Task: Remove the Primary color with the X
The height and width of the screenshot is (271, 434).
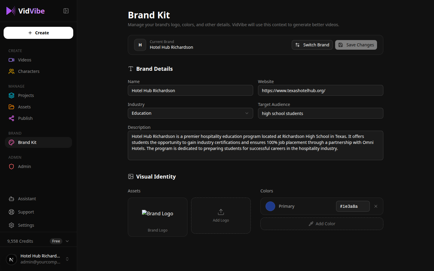Action: point(376,206)
